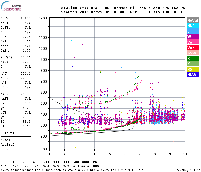
Task: Click the MUF 22.3 value in table
Action: (x=85, y=166)
